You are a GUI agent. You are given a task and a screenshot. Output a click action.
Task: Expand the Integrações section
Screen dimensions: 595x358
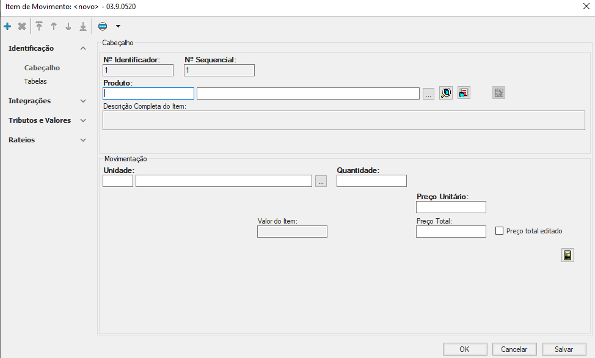coord(83,101)
